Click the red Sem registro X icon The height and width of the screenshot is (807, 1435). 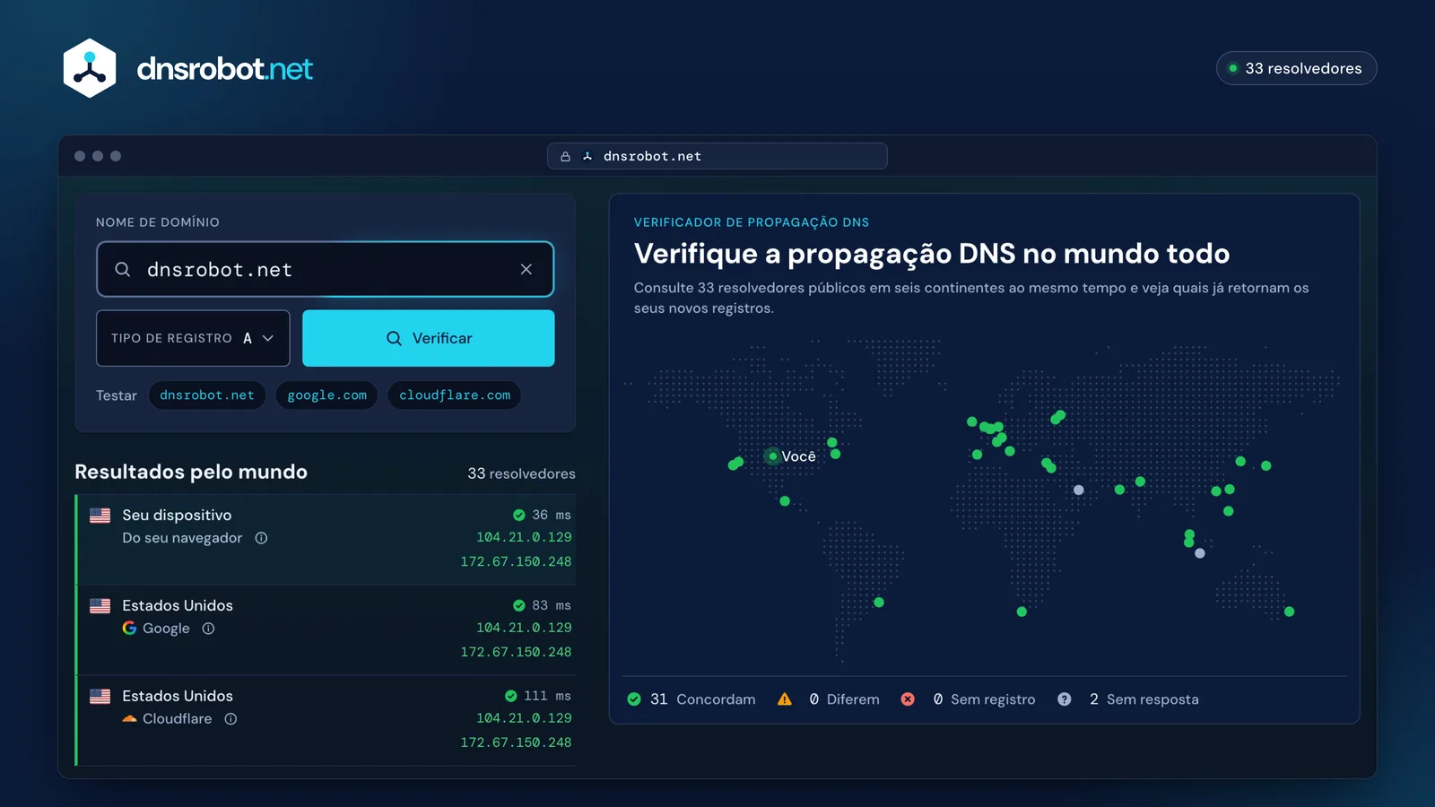[x=908, y=699]
